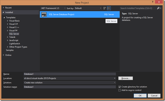This screenshot has width=165, height=101.
Task: Collapse the Templates tree node
Action: [x=4, y=17]
